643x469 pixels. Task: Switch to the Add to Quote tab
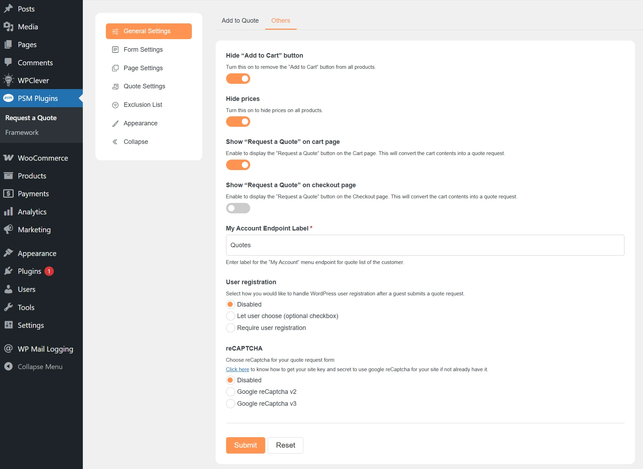pos(240,21)
